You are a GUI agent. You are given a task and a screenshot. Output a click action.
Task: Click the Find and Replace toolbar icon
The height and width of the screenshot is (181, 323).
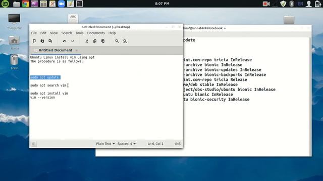(125, 41)
